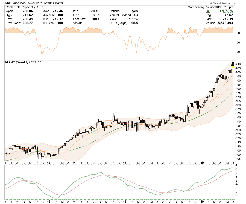The image size is (246, 204).
Task: Click the 210 label on price axis
Action: click(x=238, y=64)
